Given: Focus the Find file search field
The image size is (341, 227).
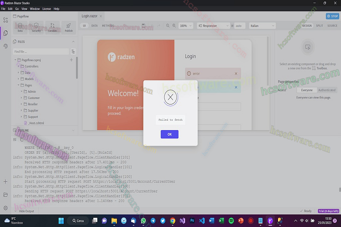Looking at the screenshot, I should (41, 52).
